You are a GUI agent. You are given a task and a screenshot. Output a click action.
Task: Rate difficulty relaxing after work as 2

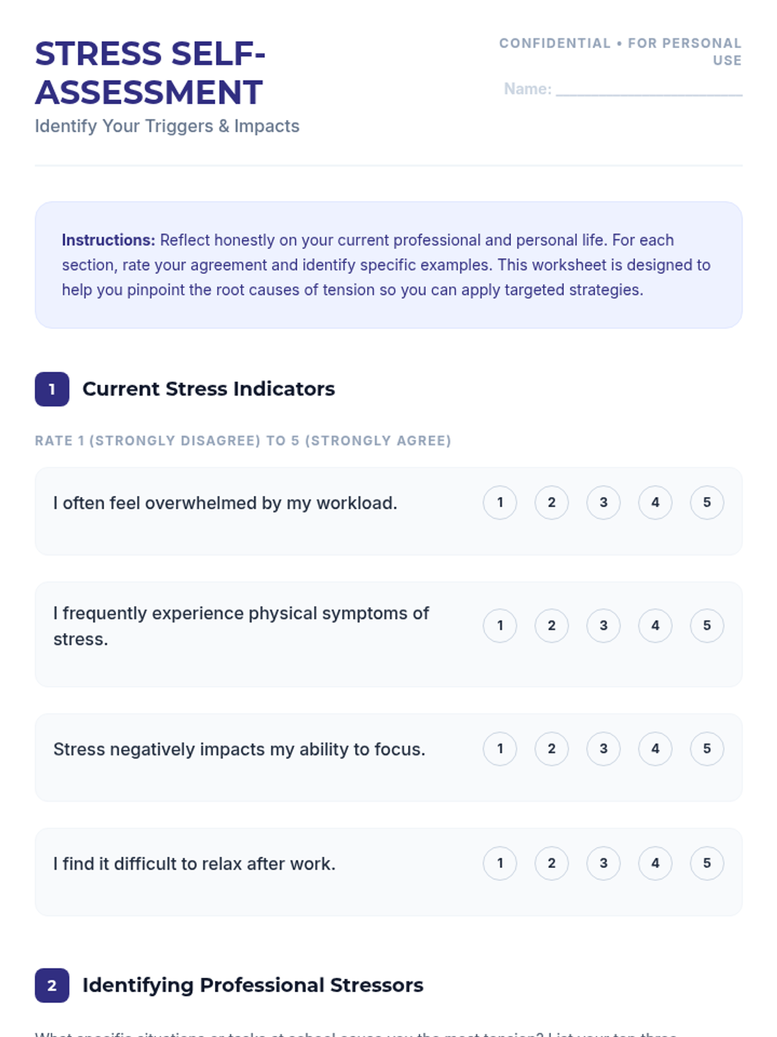552,863
